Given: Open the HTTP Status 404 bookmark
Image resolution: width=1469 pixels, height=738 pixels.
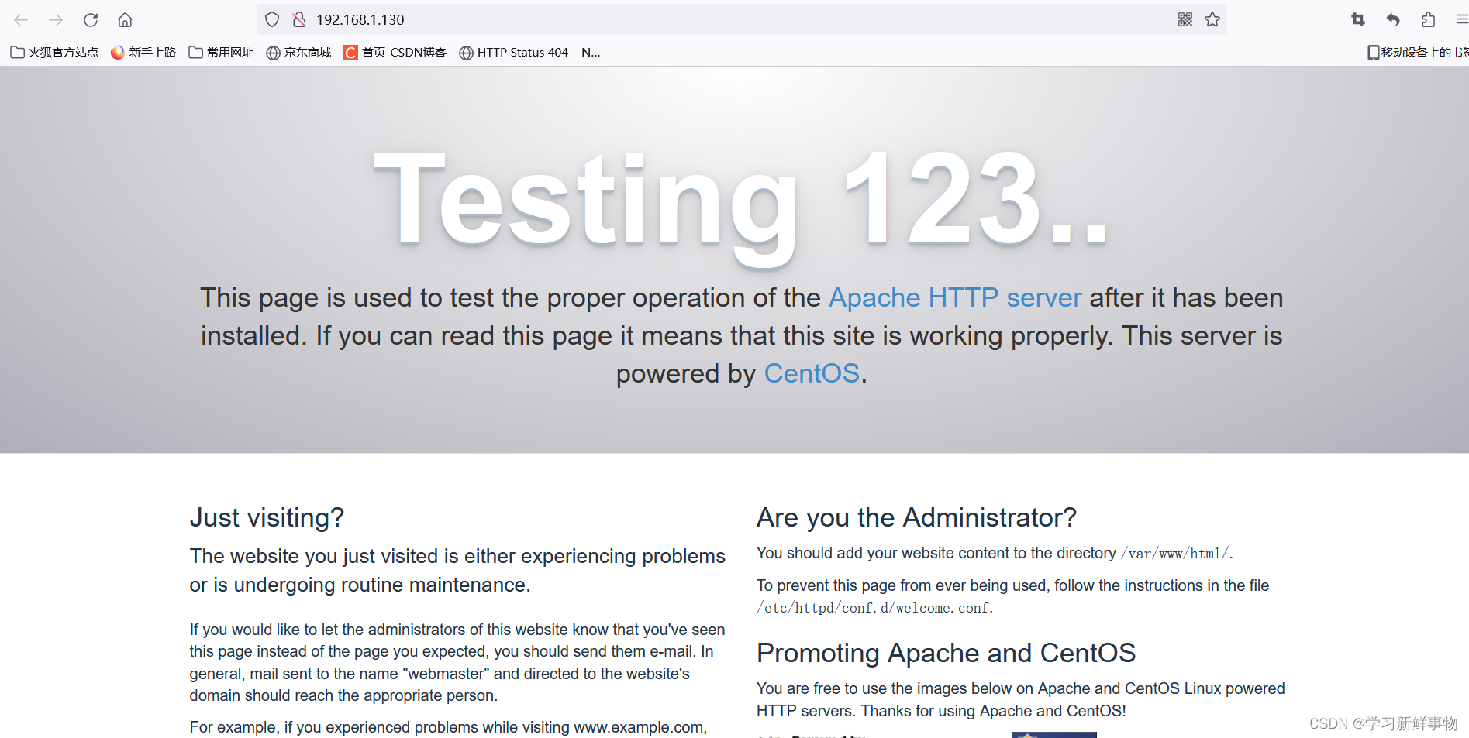Looking at the screenshot, I should pos(529,52).
